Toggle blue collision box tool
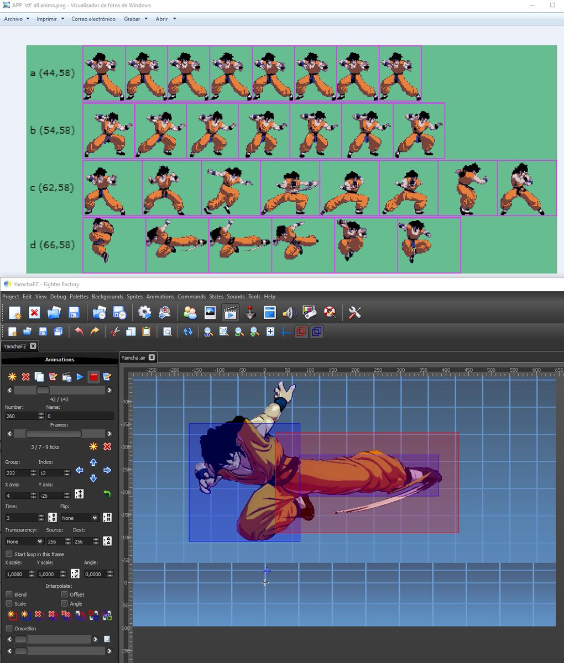This screenshot has width=564, height=663. click(316, 331)
